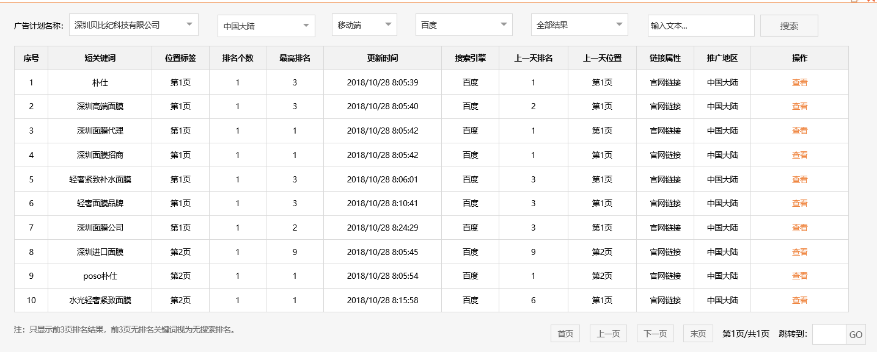877x352 pixels.
Task: Expand the 百度 search engine dropdown
Action: point(463,25)
